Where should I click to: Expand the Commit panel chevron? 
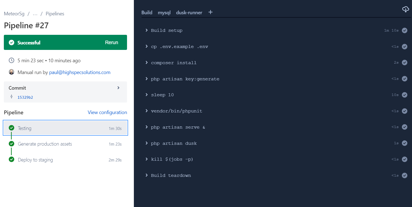[x=119, y=88]
